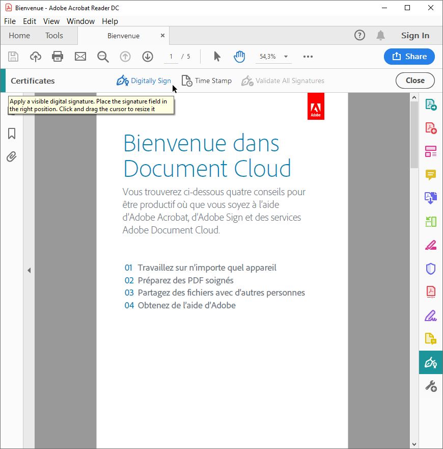The image size is (443, 449).
Task: Print the document using printer icon
Action: tap(58, 57)
